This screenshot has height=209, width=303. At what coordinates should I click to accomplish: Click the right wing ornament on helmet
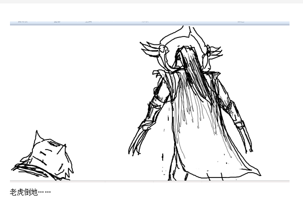tap(214, 50)
